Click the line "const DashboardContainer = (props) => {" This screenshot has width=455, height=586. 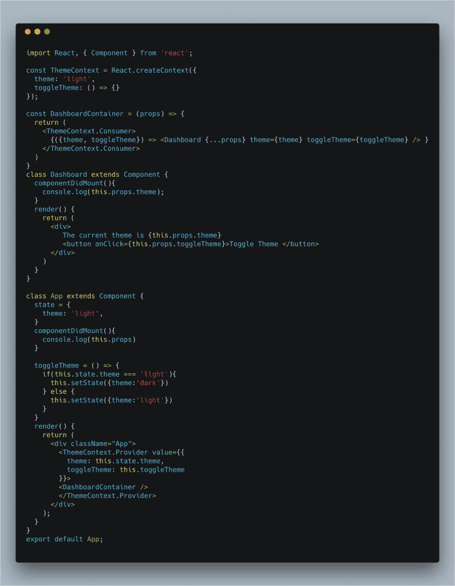coord(105,114)
